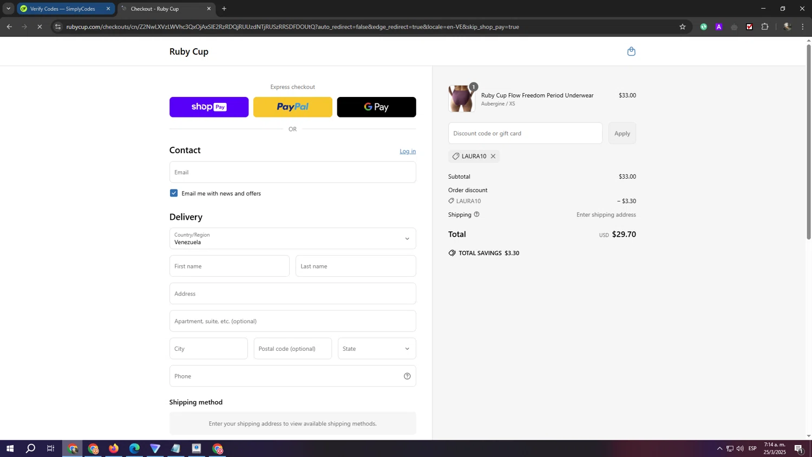Viewport: 812px width, 457px height.
Task: Go back to the previous page
Action: [x=9, y=27]
